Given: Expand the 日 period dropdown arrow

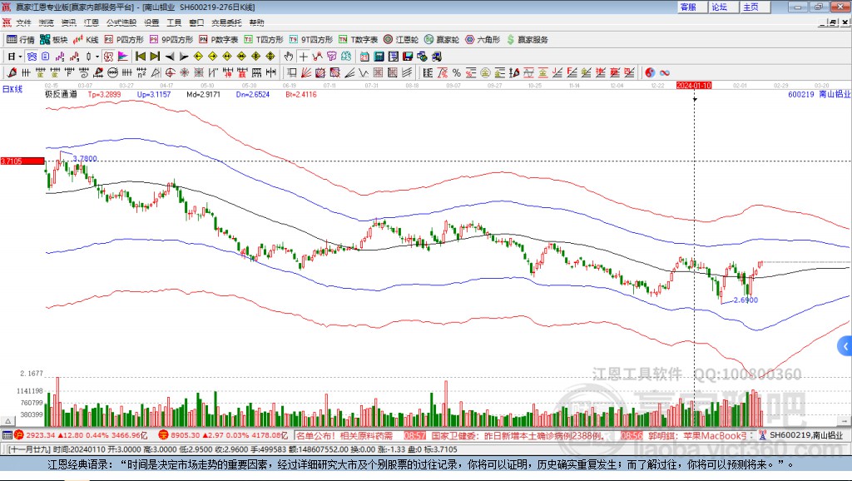Looking at the screenshot, I should pyautogui.click(x=21, y=56).
